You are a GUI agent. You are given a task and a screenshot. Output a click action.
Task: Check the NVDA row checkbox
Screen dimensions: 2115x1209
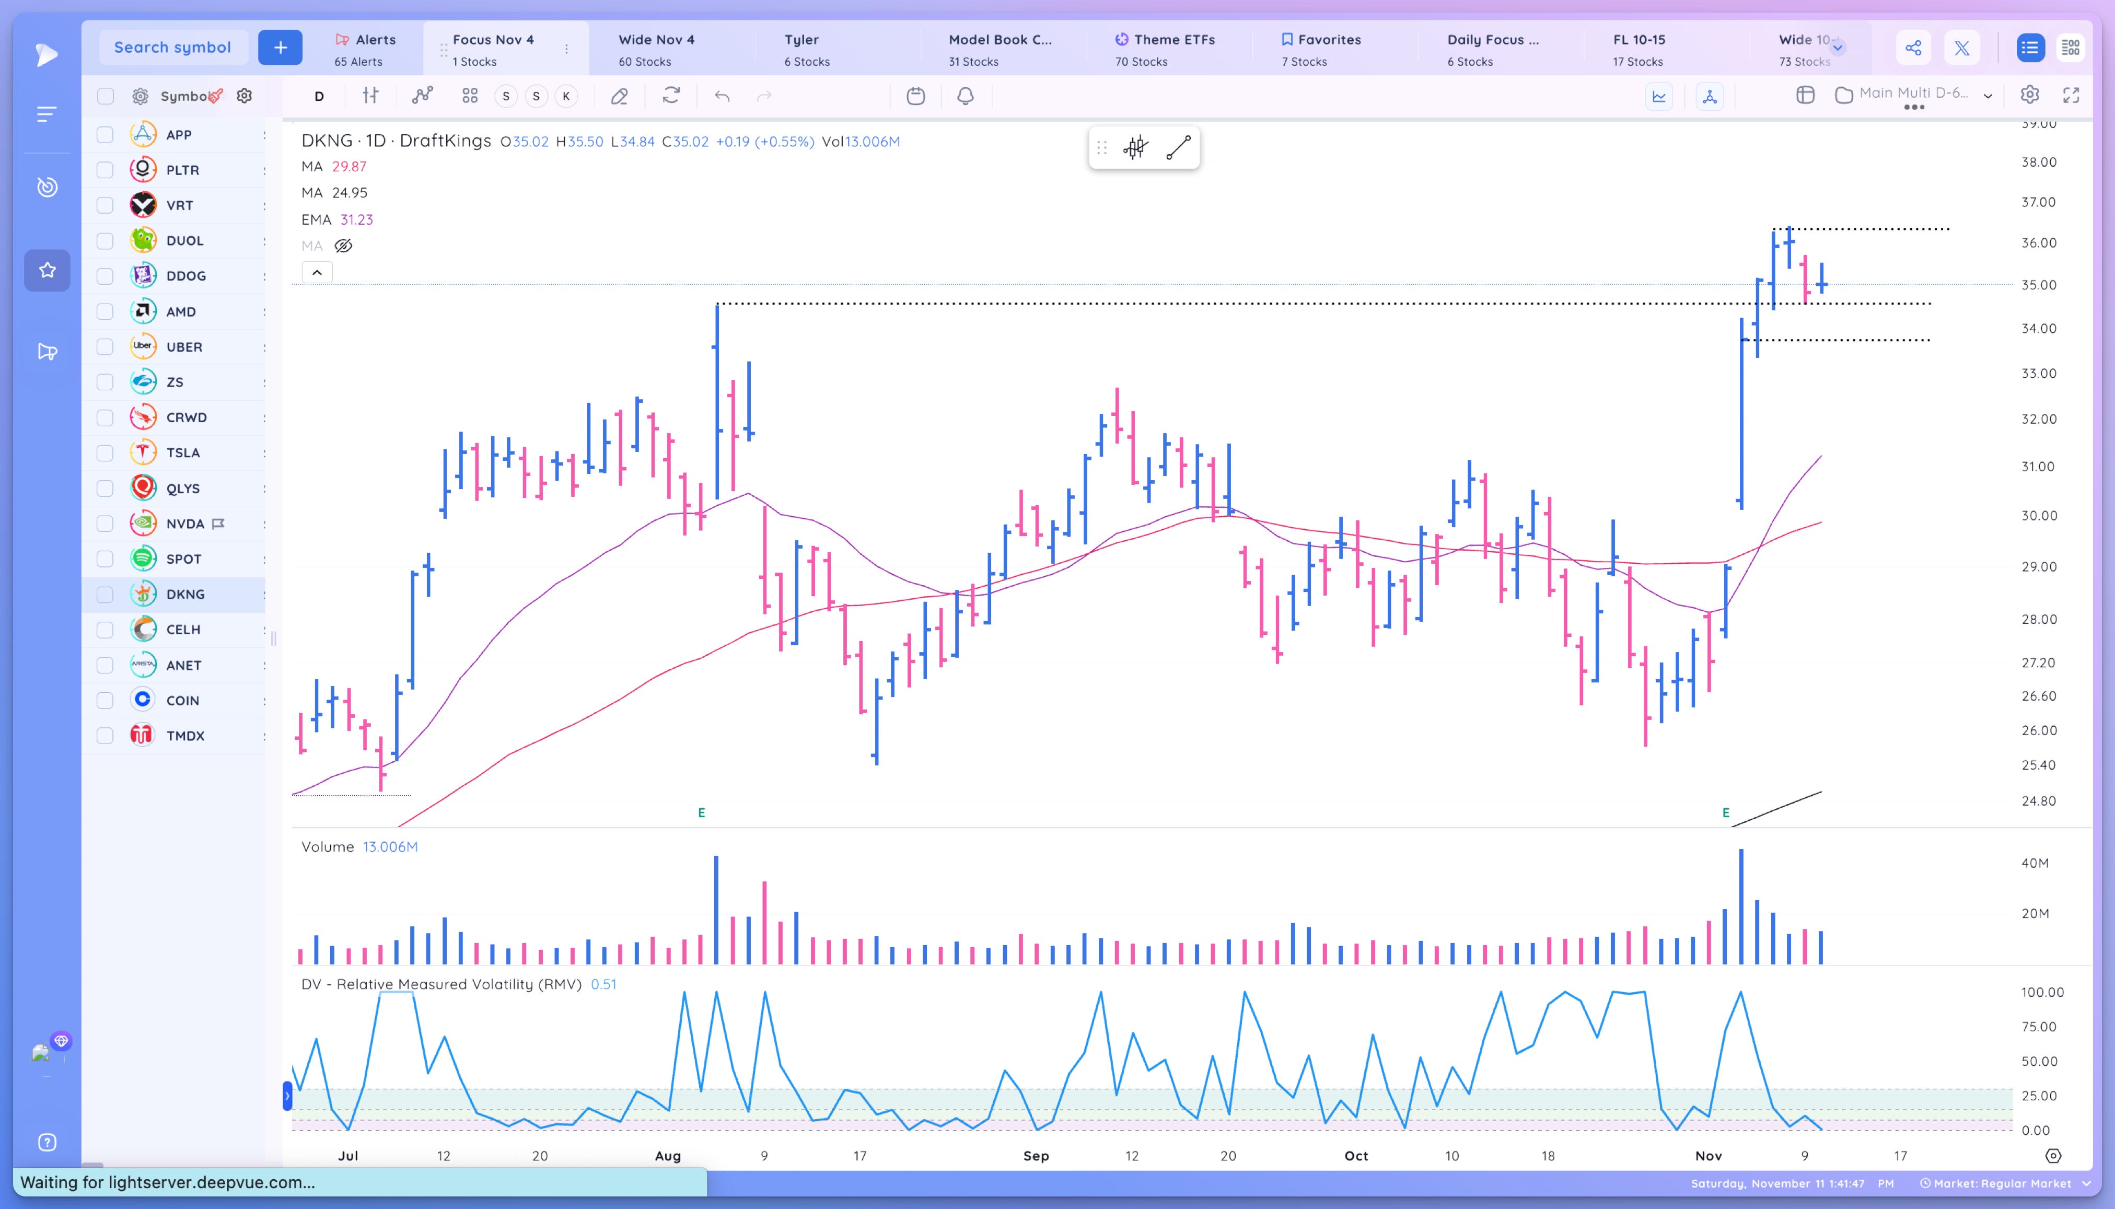106,524
